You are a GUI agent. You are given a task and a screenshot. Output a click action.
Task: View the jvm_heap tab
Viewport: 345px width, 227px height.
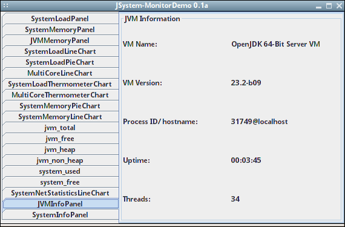[61, 150]
